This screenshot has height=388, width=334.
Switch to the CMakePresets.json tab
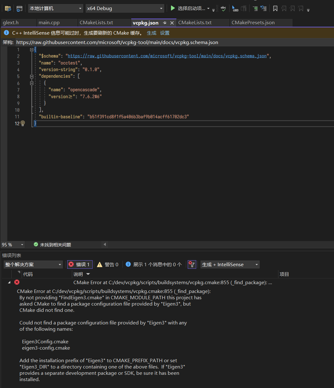[x=253, y=22]
